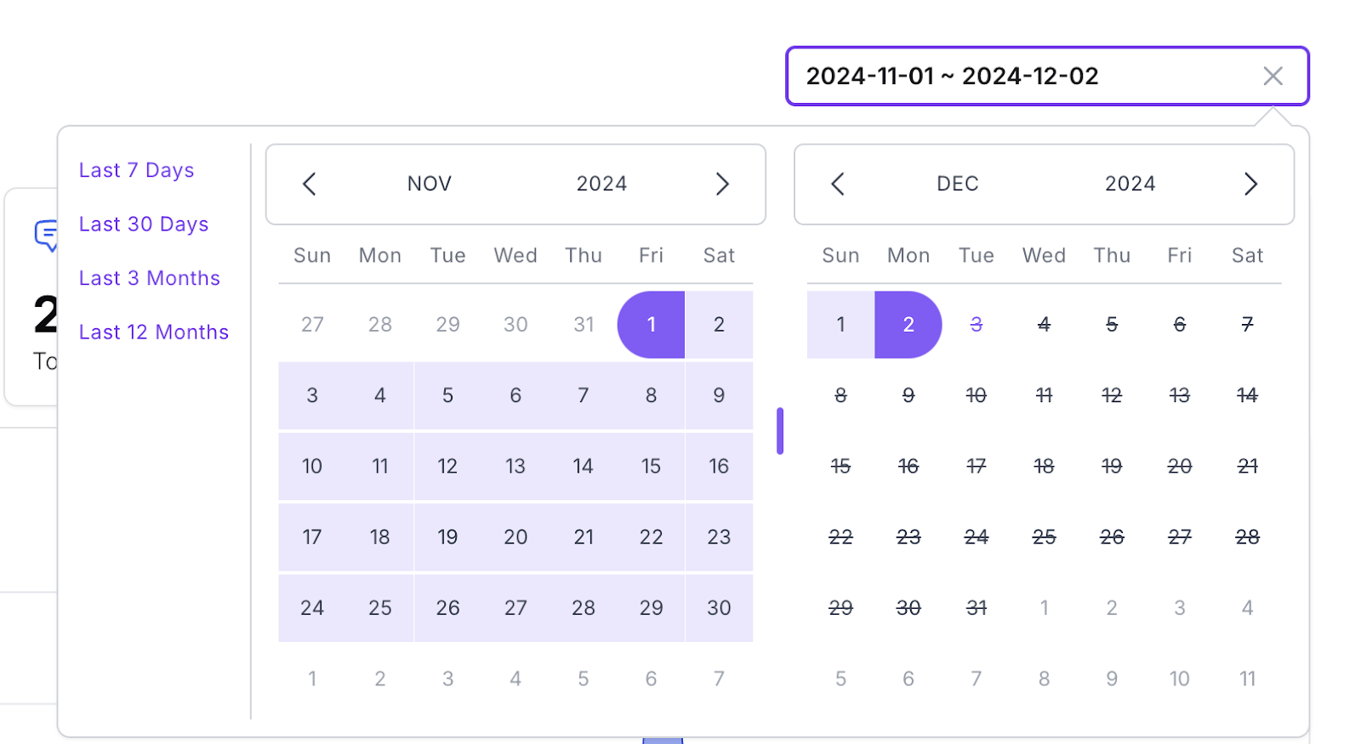Select Last 30 Days preset
Image resolution: width=1361 pixels, height=744 pixels.
(144, 224)
